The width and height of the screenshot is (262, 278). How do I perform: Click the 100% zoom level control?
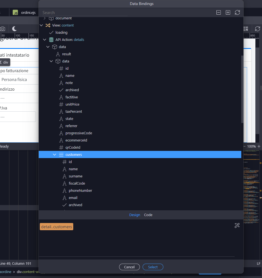251,146
